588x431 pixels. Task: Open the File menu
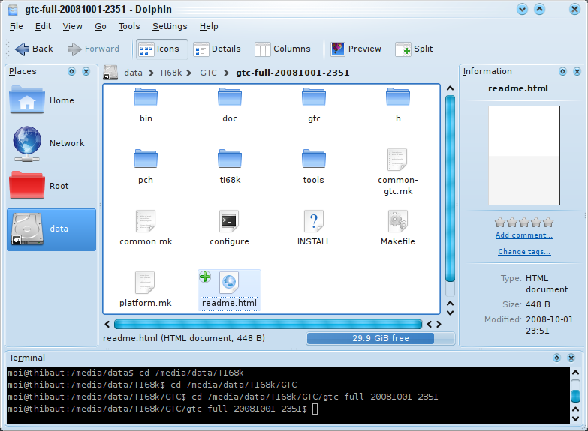(x=16, y=26)
